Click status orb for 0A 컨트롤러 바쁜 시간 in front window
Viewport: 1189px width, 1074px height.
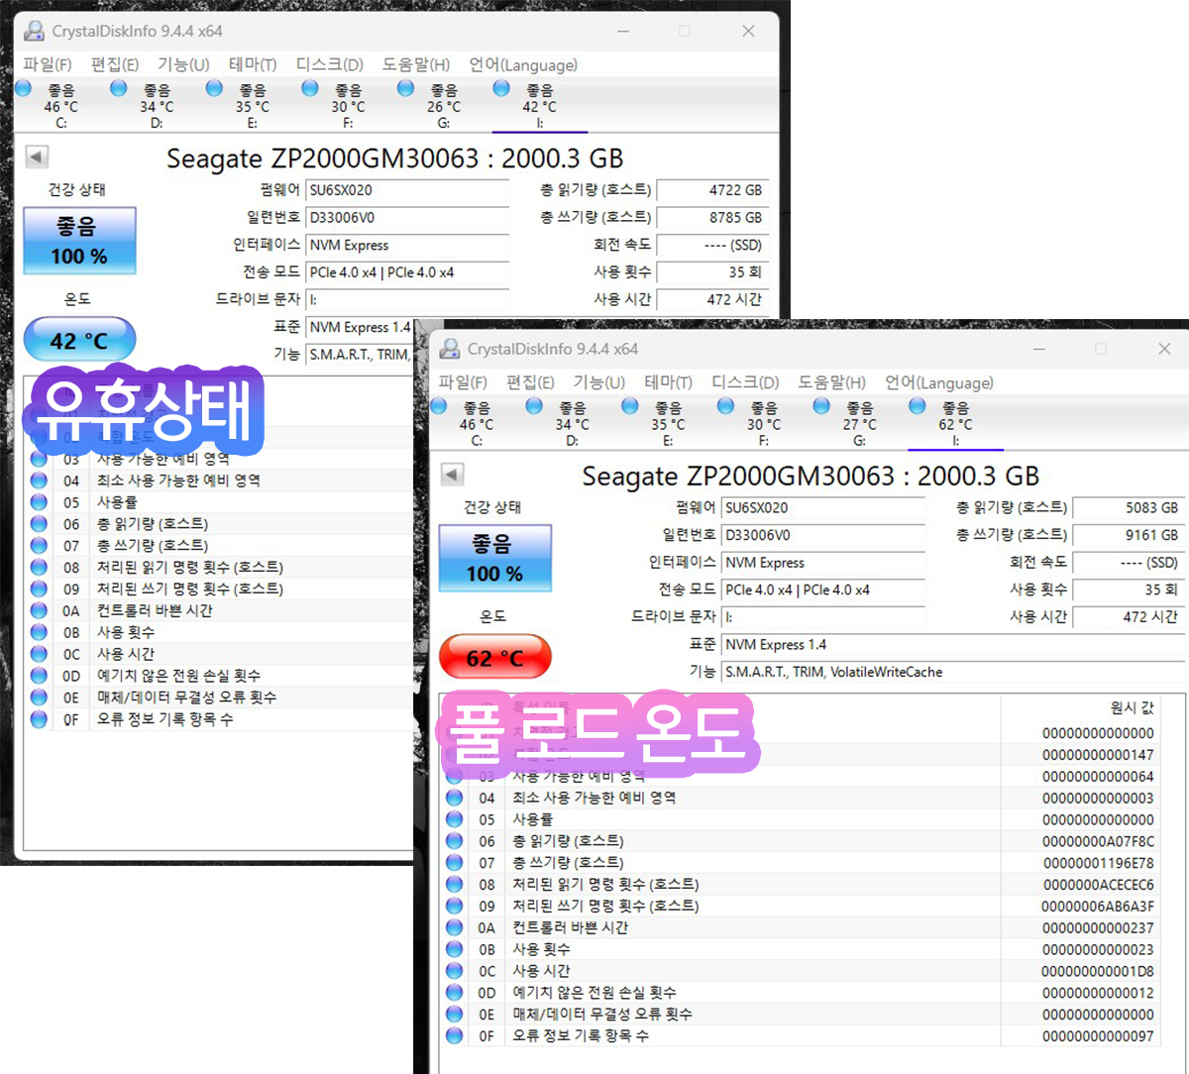click(x=454, y=927)
